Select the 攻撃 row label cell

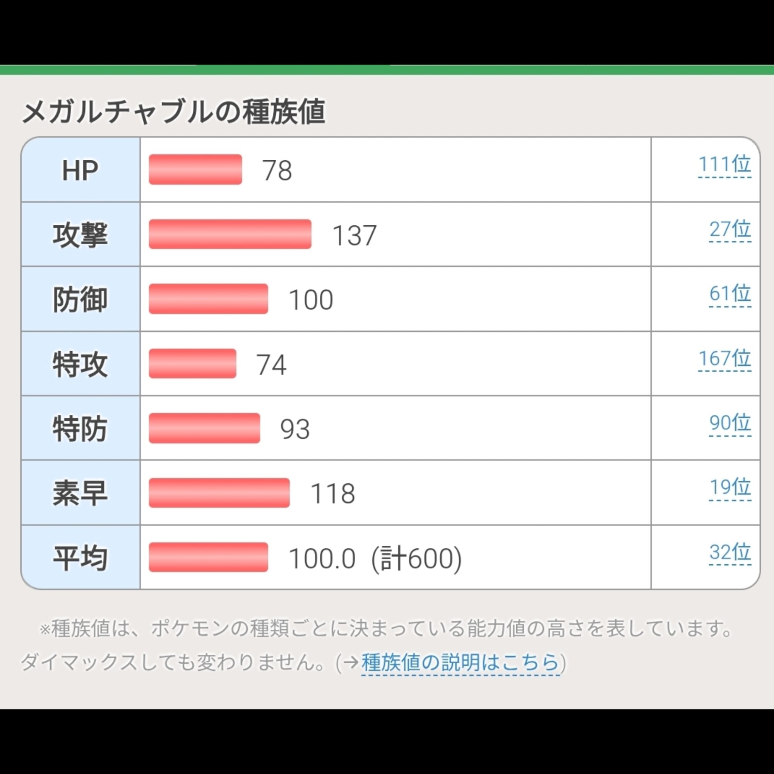click(80, 235)
